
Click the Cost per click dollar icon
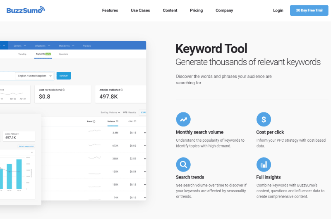tap(264, 119)
